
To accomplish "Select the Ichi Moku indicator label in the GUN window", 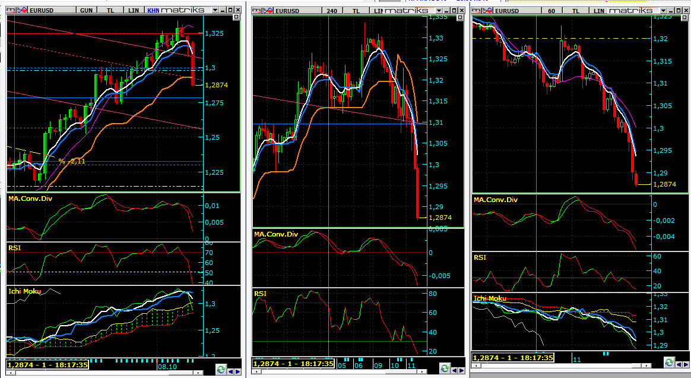I will [x=25, y=291].
